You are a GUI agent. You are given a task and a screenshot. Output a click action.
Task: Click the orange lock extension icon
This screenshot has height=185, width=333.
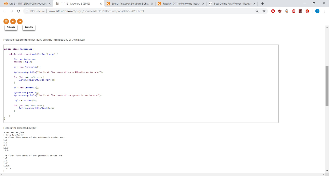pos(287,11)
